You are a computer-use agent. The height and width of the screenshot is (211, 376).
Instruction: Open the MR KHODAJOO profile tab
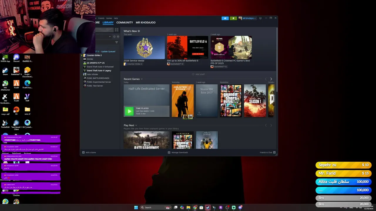click(x=146, y=23)
